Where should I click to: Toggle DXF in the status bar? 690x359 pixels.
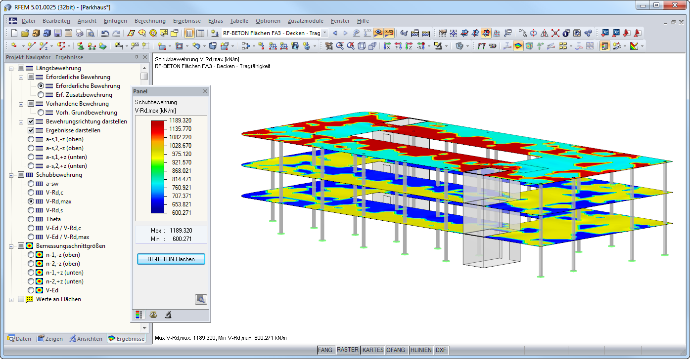coord(441,350)
